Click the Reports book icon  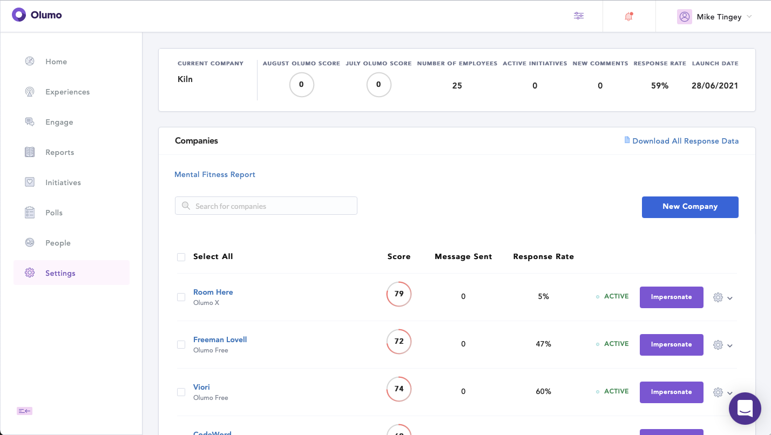pyautogui.click(x=30, y=152)
